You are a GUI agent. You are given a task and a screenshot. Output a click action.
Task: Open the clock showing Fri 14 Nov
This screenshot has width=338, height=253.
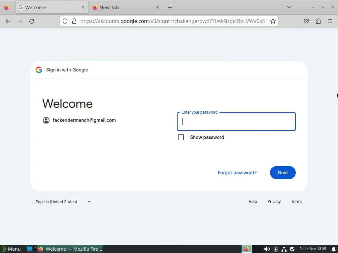pos(313,249)
